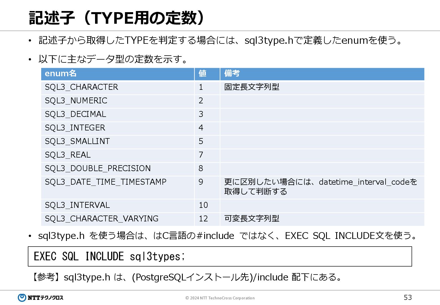
Task: Click the bullet about EXEC SQL INCLUDE文
Action: 227,236
